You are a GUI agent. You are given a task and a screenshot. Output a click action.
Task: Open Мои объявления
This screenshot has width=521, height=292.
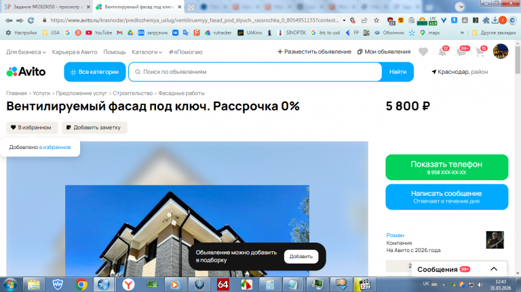click(384, 51)
